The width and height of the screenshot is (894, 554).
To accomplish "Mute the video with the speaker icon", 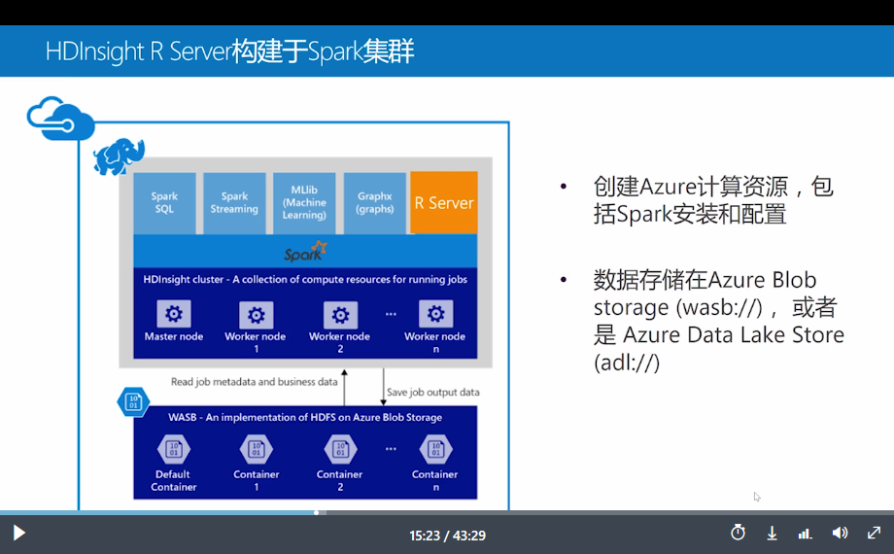I will coord(840,533).
